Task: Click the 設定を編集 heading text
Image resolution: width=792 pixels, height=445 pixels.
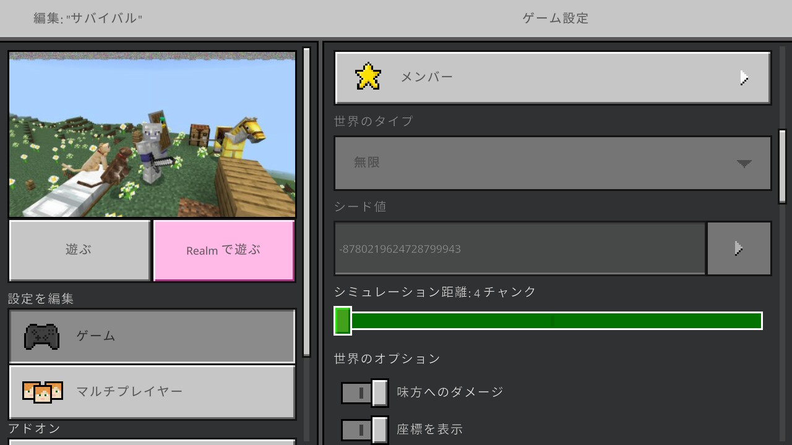Action: tap(41, 299)
